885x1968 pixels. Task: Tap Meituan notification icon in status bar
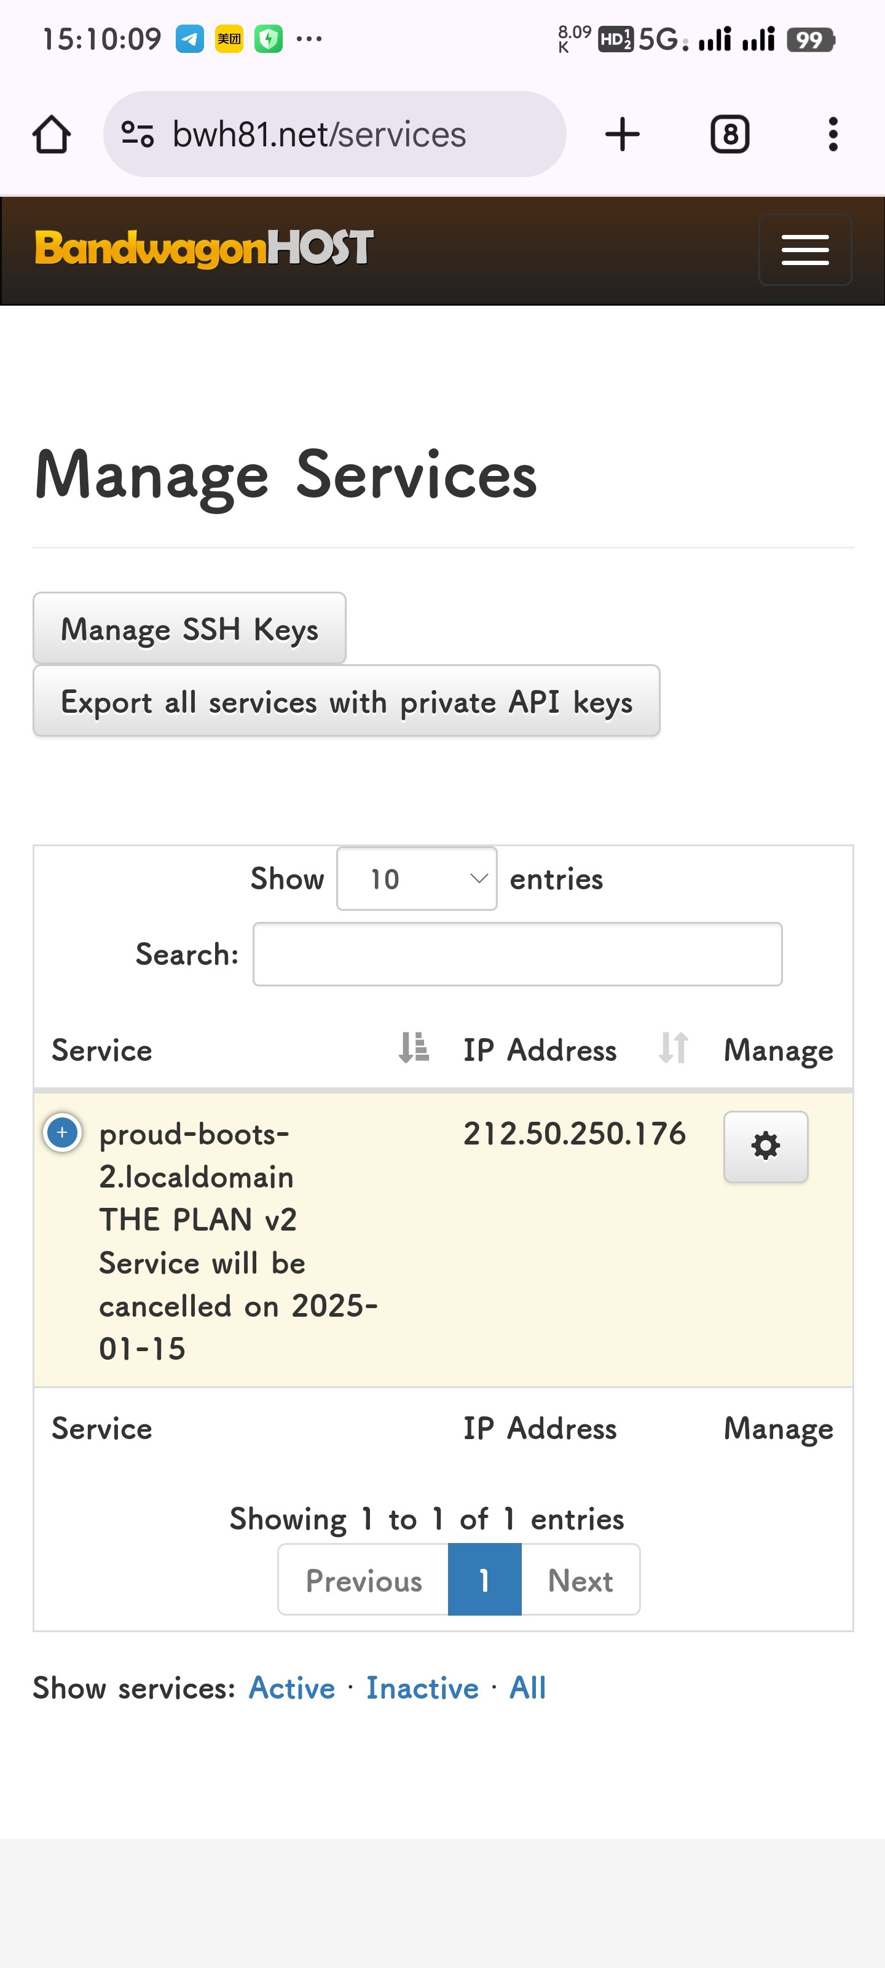pos(229,38)
